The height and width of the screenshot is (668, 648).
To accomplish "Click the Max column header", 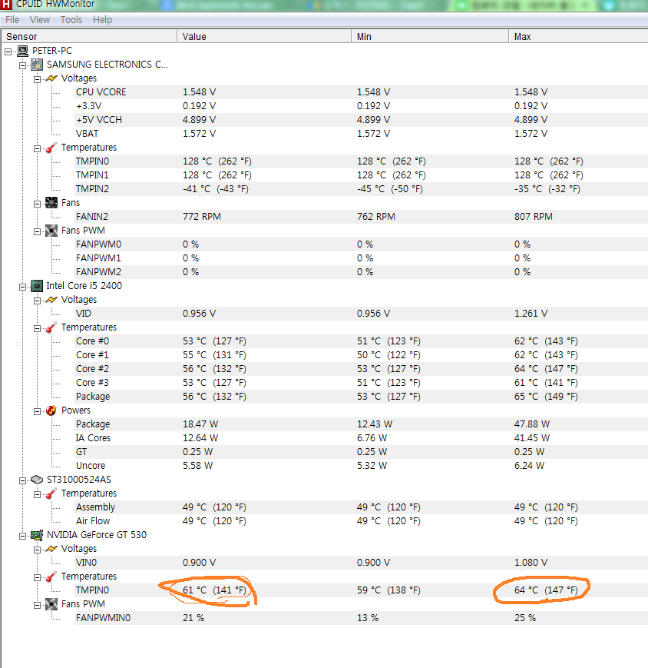I will pyautogui.click(x=579, y=37).
